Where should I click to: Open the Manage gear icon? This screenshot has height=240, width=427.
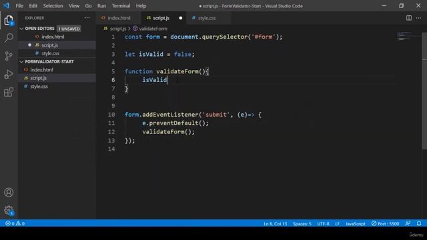9,210
